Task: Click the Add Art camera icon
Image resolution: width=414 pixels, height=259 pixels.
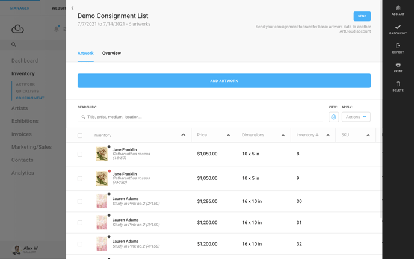Action: point(398,8)
